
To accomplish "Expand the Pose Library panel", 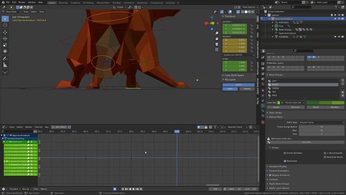I will 275,113.
